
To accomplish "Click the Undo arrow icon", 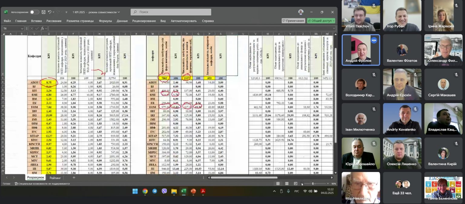I will (x=49, y=12).
